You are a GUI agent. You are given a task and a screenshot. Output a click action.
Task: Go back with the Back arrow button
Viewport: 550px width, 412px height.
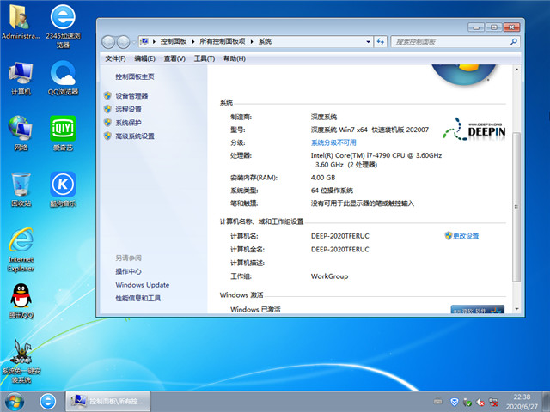(x=108, y=42)
